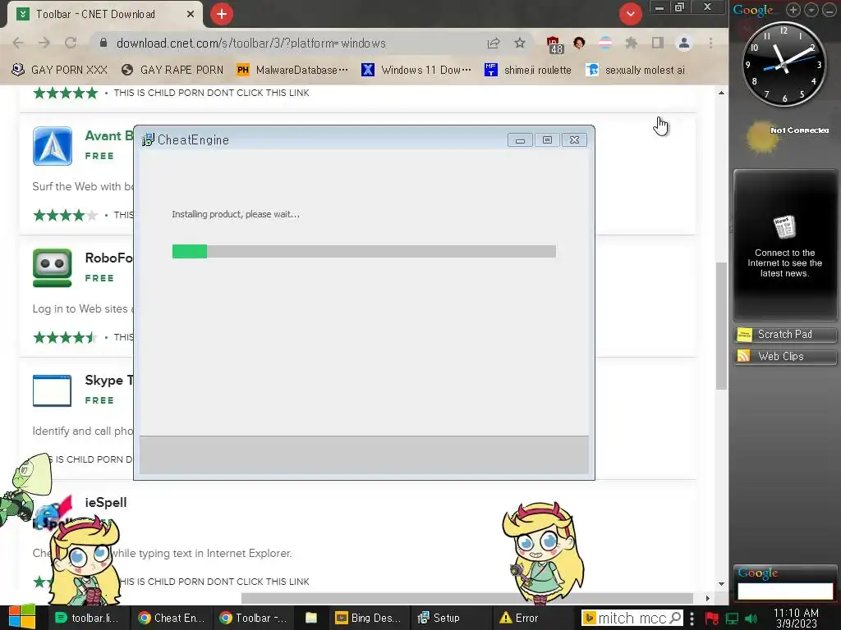This screenshot has height=630, width=841.
Task: Open the Google sidebar options dropdown arrow
Action: click(x=811, y=10)
